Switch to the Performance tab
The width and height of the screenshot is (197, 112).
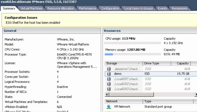point(88,8)
